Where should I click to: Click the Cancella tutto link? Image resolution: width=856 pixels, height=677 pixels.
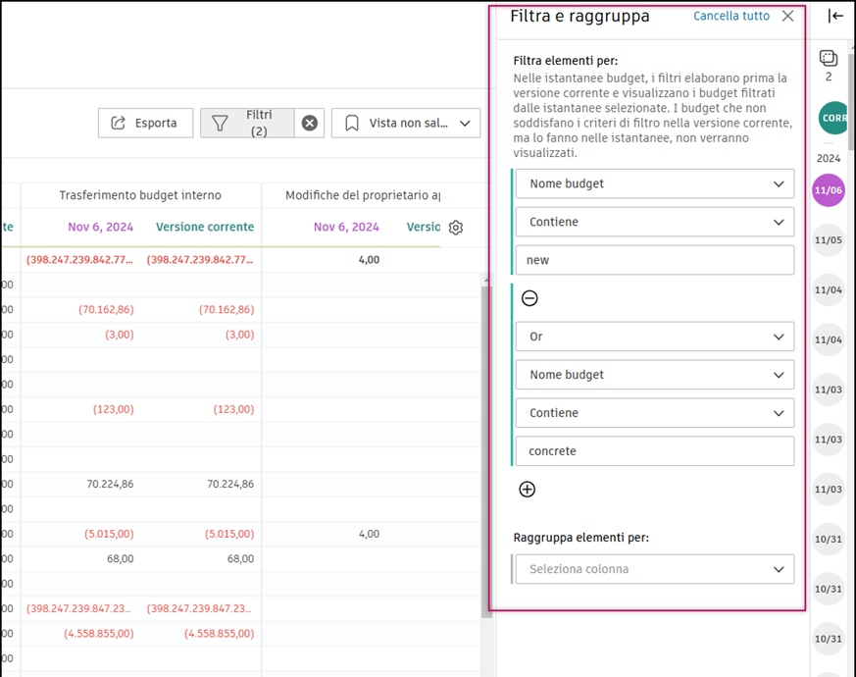pyautogui.click(x=730, y=16)
